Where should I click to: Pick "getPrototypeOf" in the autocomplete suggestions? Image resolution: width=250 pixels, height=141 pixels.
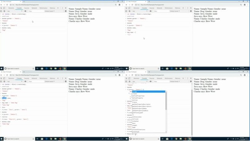(138, 113)
